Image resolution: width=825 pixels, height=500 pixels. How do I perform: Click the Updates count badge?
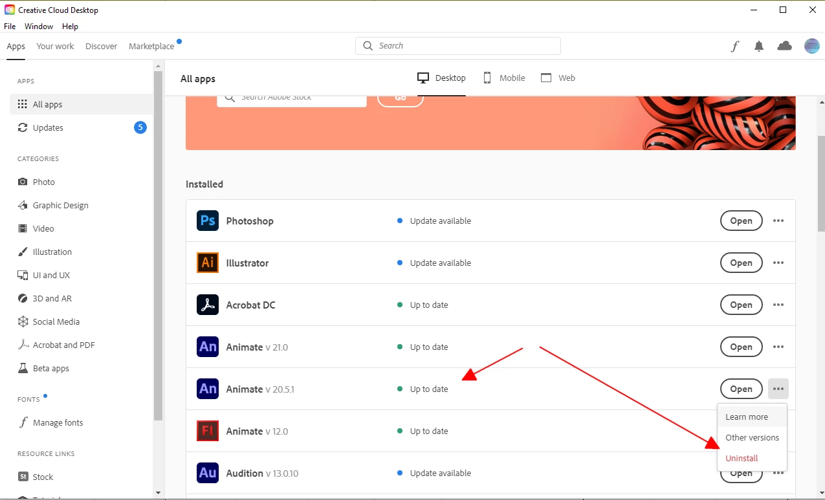pyautogui.click(x=140, y=127)
